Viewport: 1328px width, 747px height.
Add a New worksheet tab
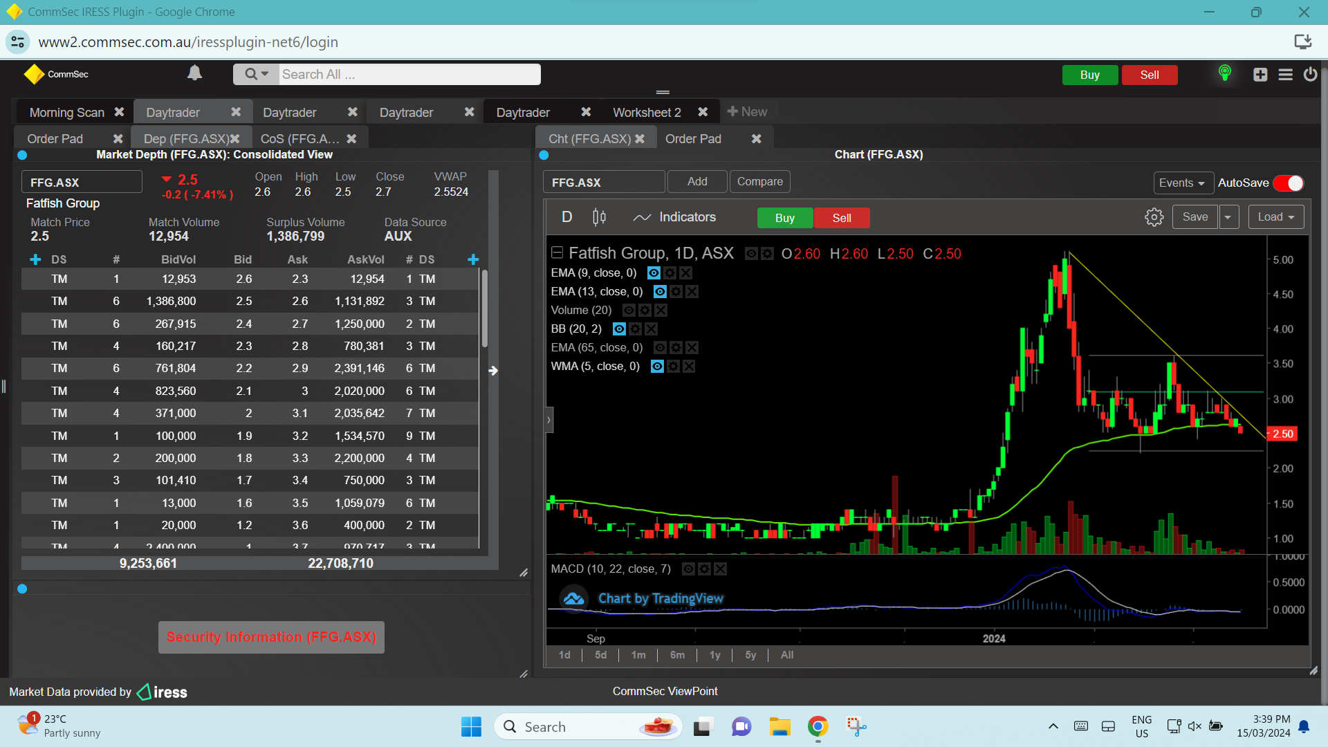pyautogui.click(x=747, y=112)
